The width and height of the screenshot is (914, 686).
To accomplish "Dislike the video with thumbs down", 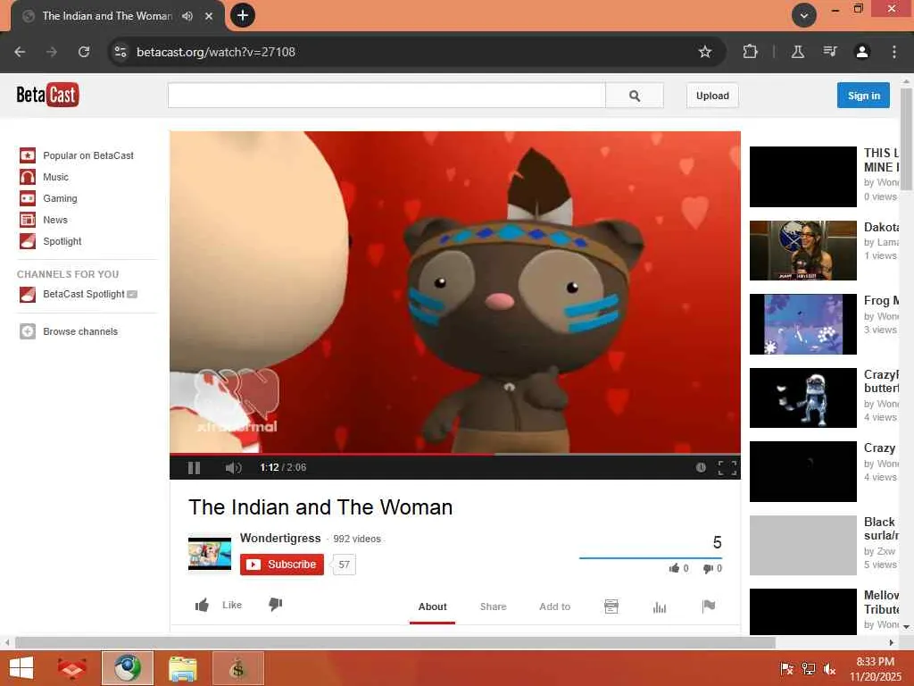I will [x=275, y=605].
